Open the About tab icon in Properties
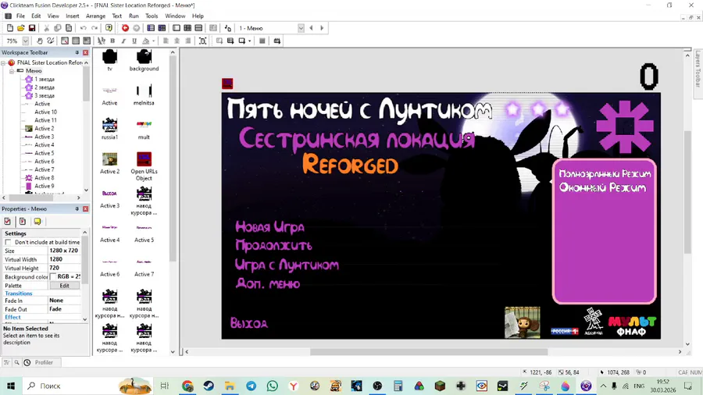This screenshot has height=395, width=703. tap(37, 221)
